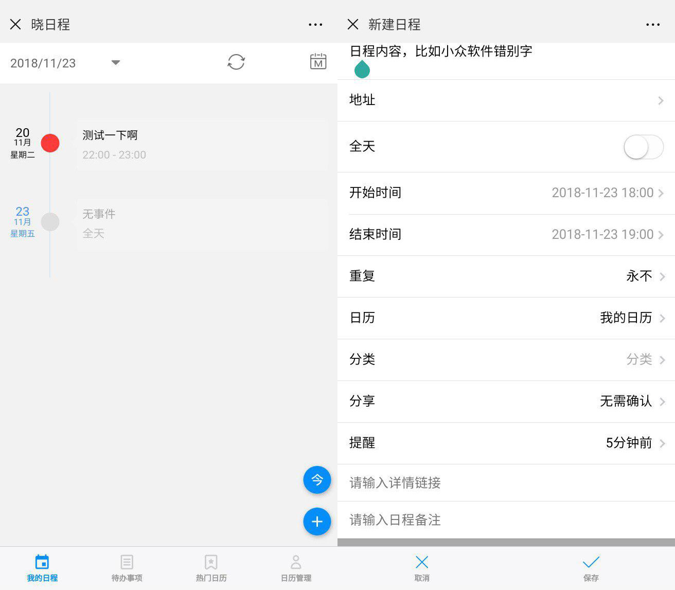
Task: Change 开始时间 2018-11-23 18:00
Action: pyautogui.click(x=506, y=193)
